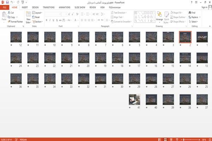Select slide 12 thumbnail
Screen dimensions: 212x141
click(16, 37)
